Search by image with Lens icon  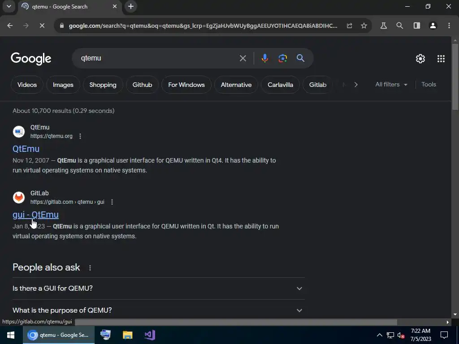[282, 58]
